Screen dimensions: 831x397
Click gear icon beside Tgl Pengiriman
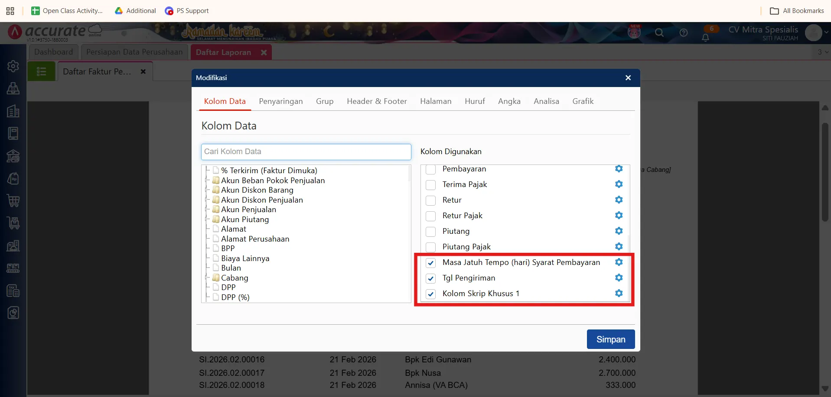pos(619,278)
